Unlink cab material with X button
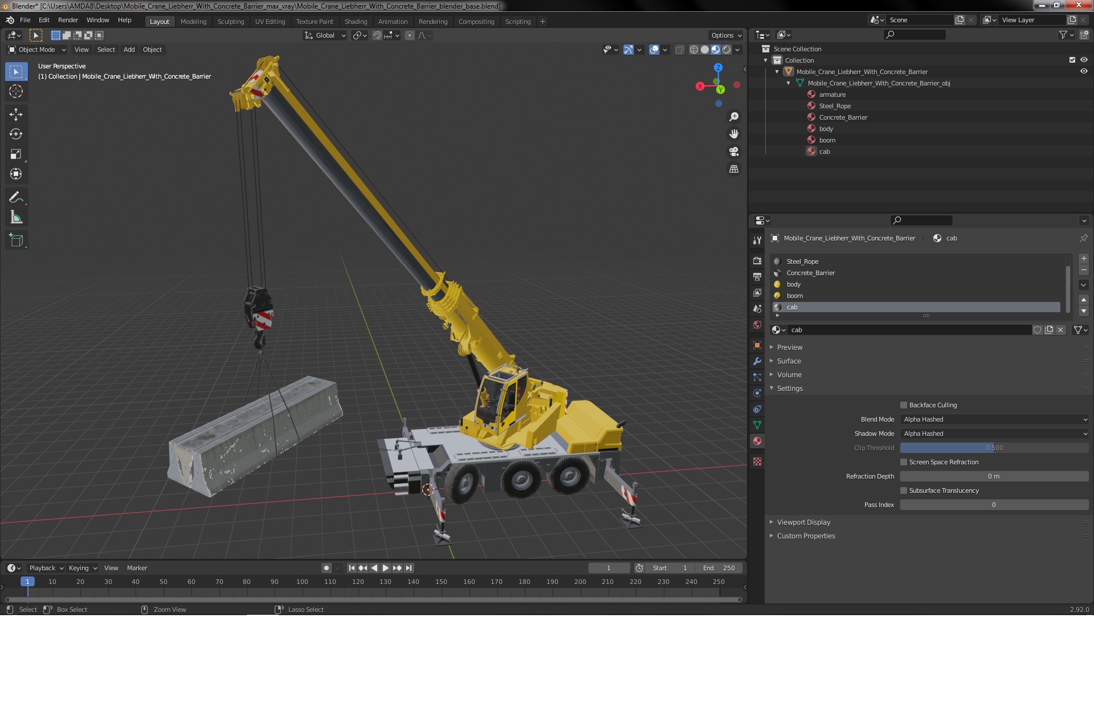 pyautogui.click(x=1060, y=330)
